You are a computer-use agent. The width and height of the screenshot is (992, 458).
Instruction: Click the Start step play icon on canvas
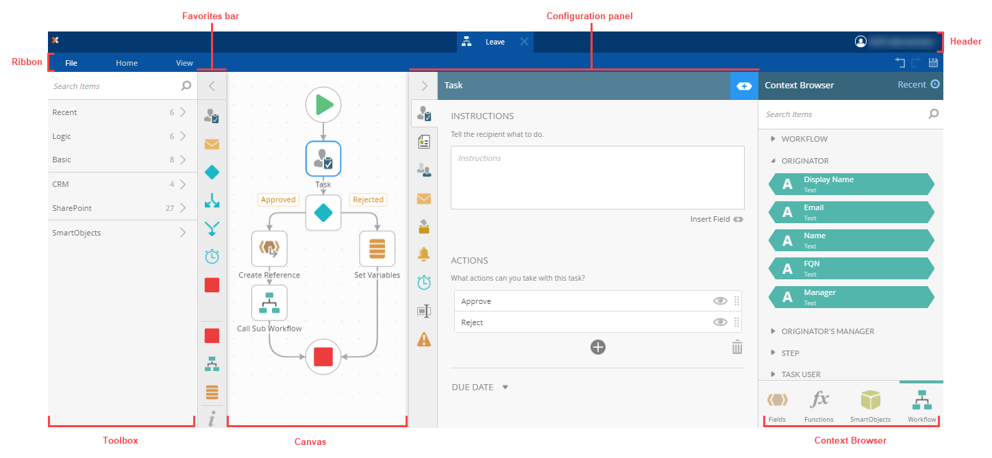click(323, 105)
